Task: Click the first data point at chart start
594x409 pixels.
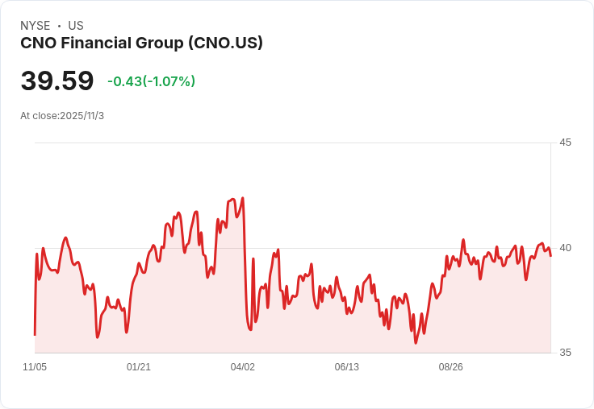Action: (x=35, y=334)
